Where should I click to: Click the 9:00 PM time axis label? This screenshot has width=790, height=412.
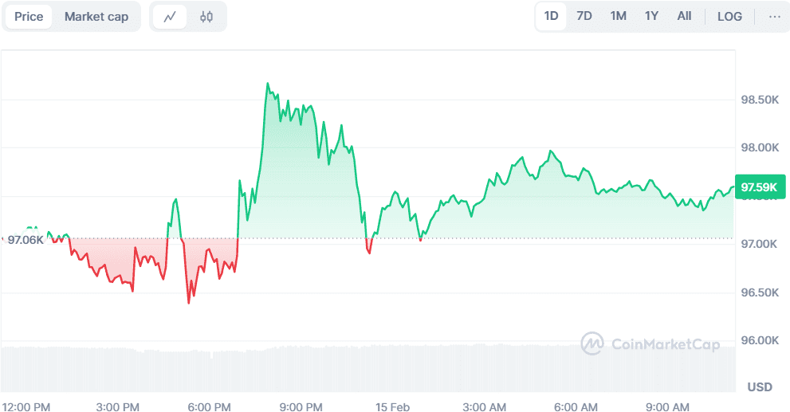click(x=301, y=407)
